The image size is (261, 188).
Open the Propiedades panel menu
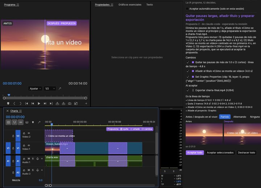(112, 5)
